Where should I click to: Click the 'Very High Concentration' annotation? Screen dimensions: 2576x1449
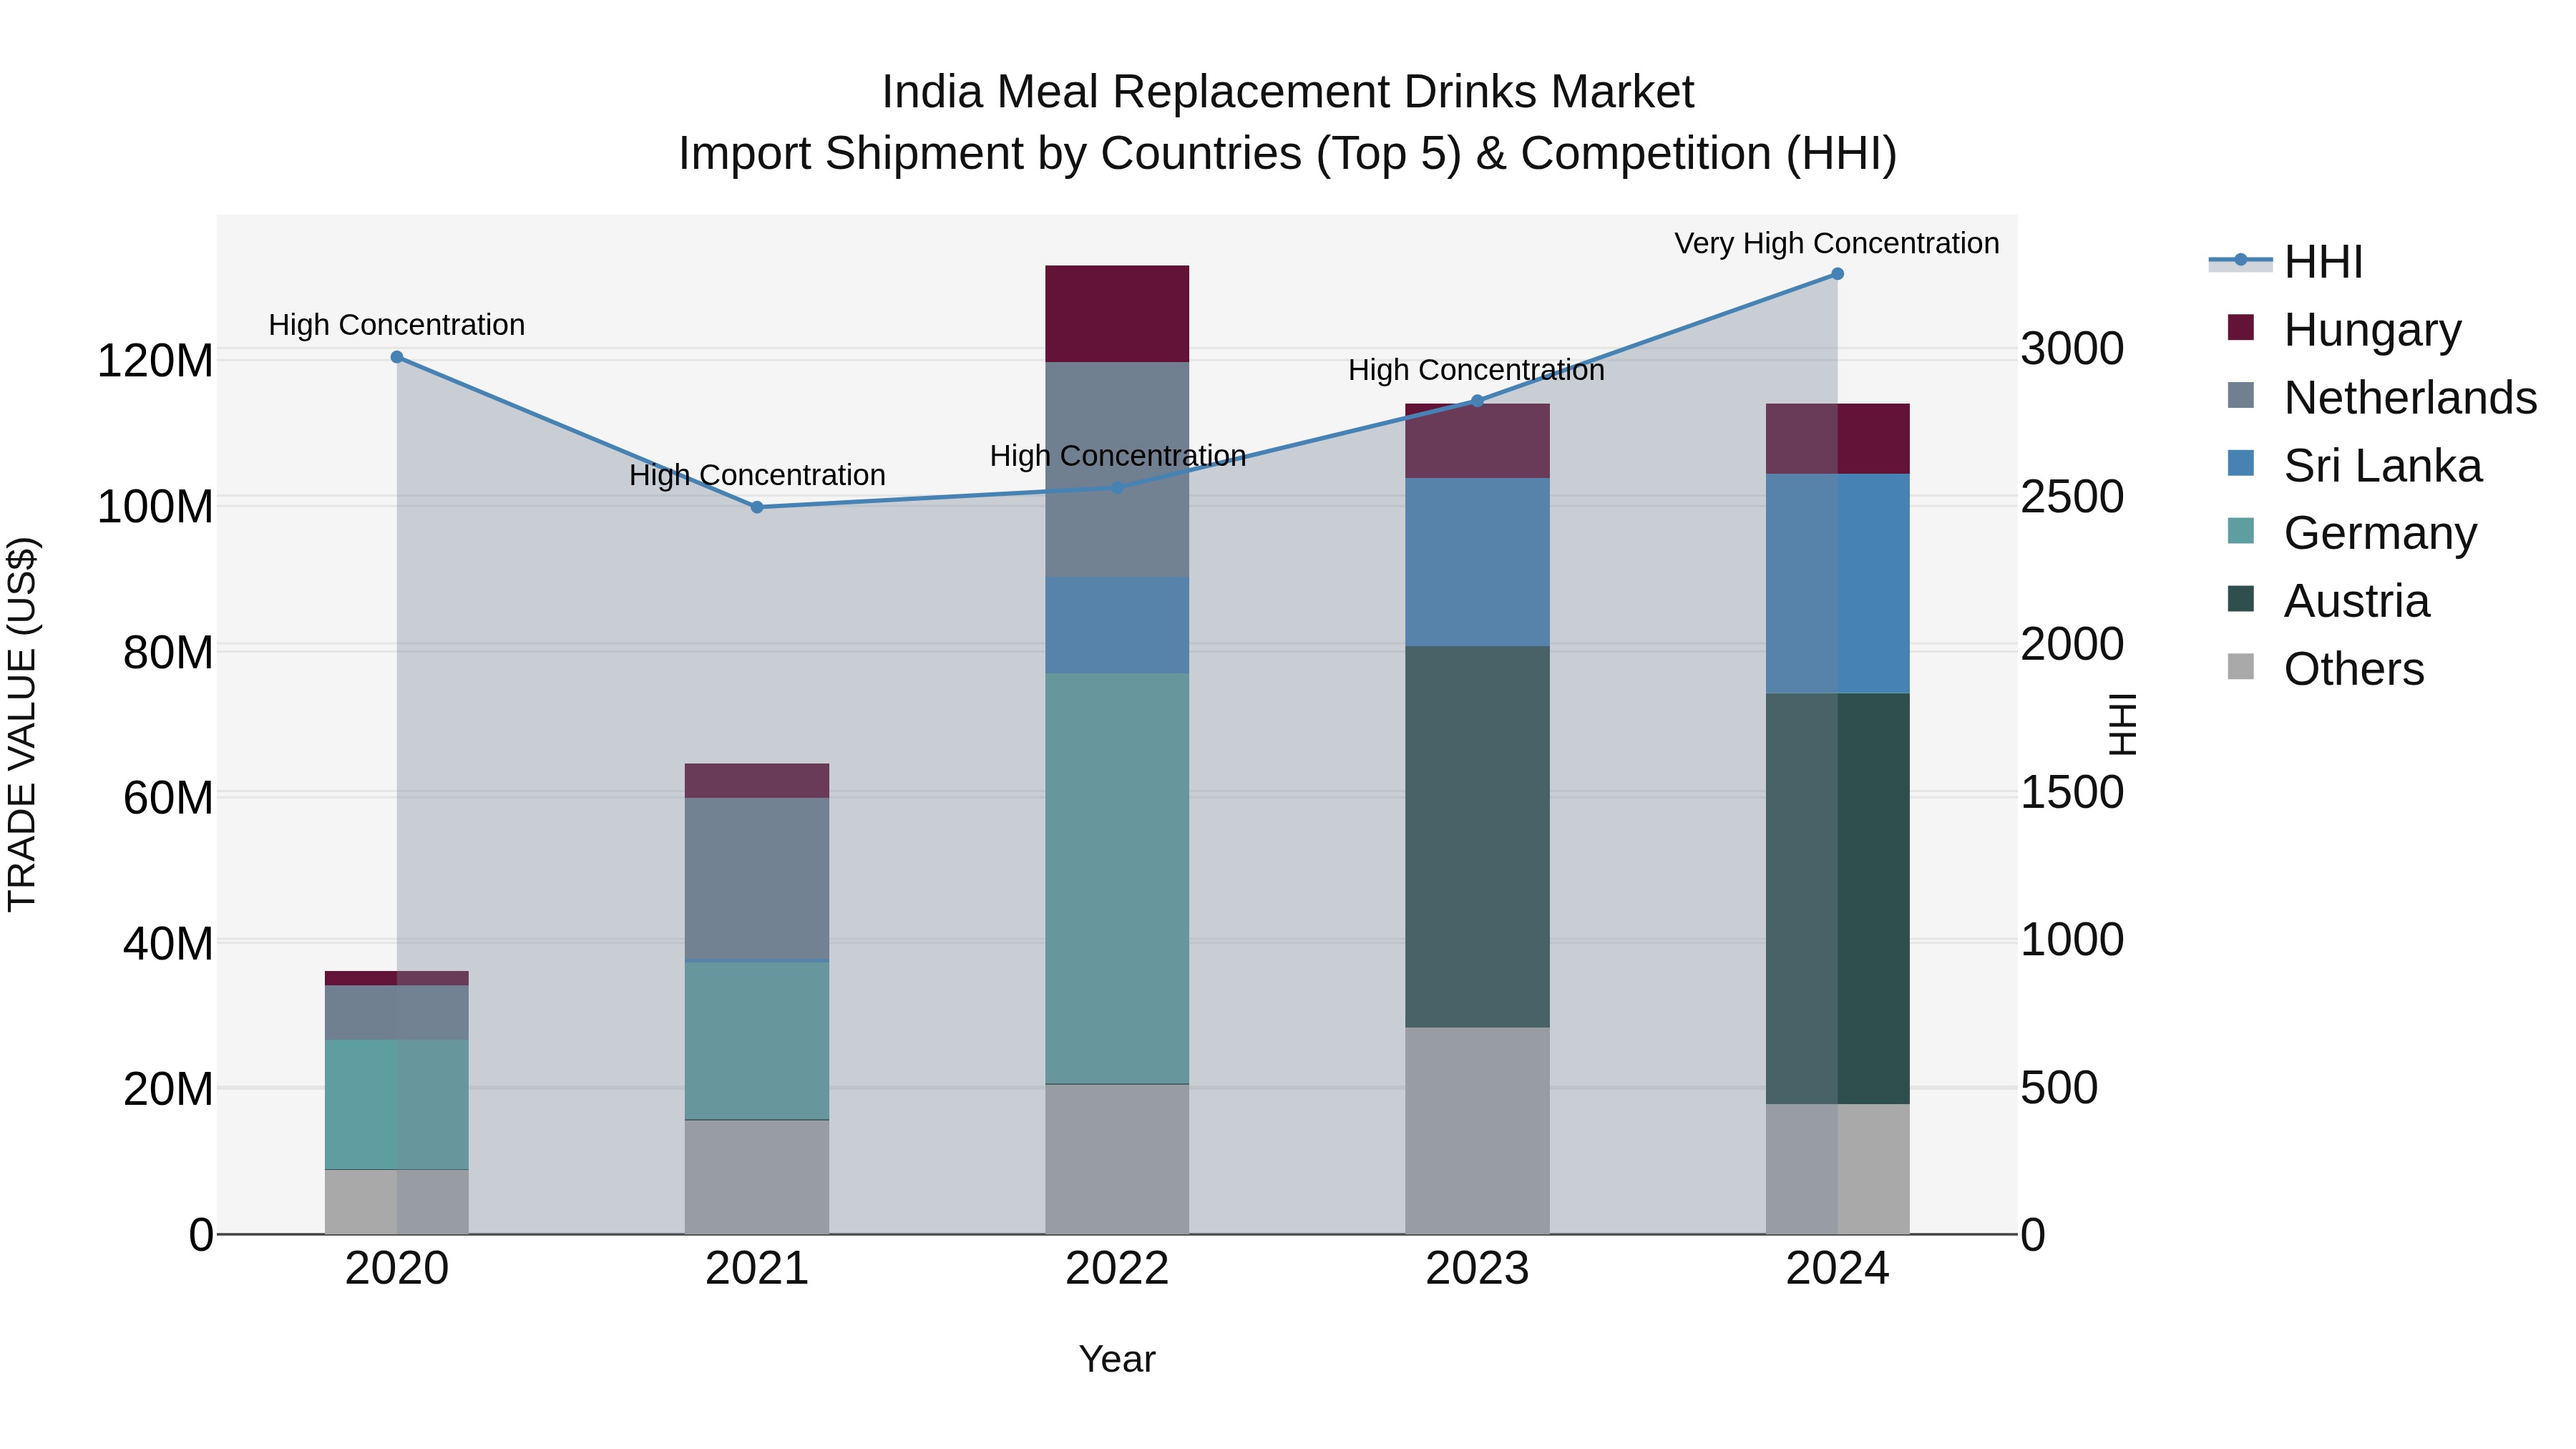tap(1837, 244)
